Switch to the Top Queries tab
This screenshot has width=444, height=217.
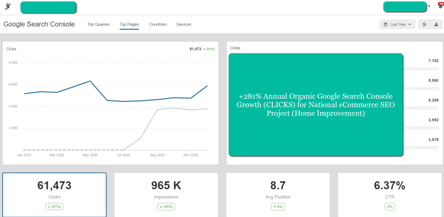coord(98,24)
